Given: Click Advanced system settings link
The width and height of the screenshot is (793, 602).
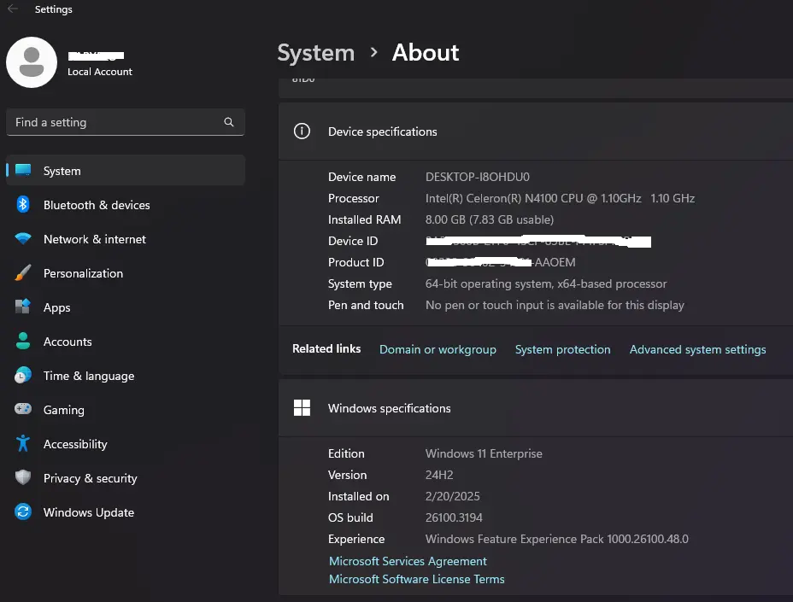Looking at the screenshot, I should [x=697, y=349].
